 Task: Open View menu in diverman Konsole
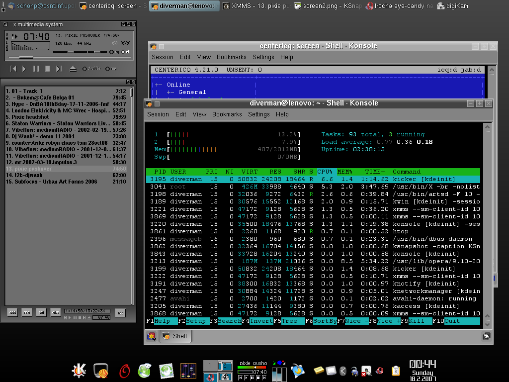click(199, 114)
